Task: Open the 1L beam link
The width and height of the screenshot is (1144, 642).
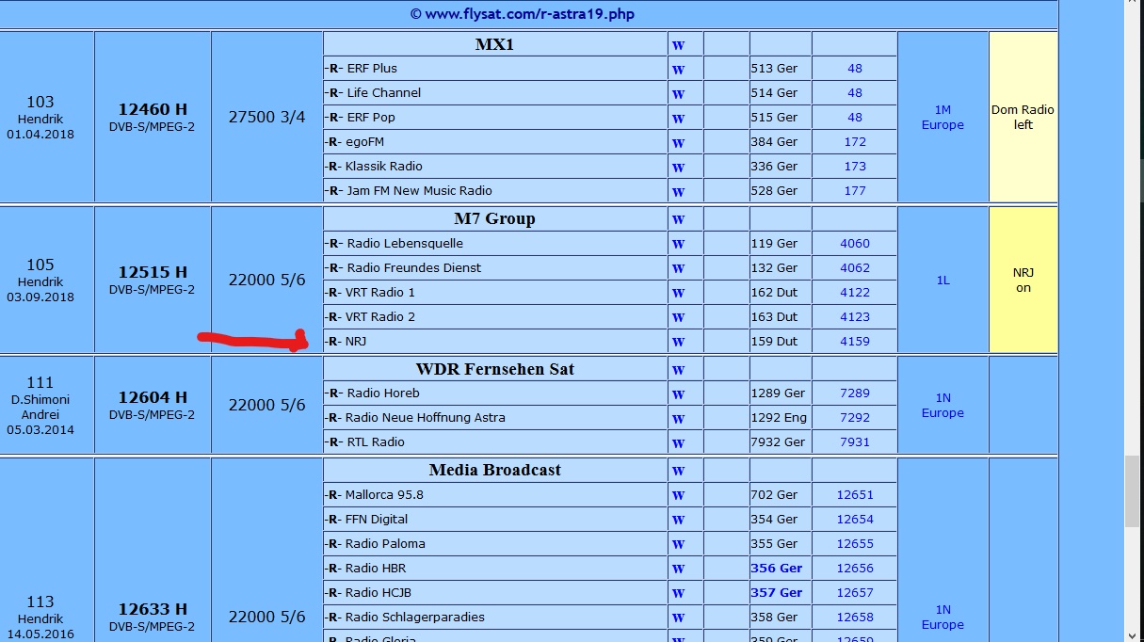Action: click(x=943, y=281)
